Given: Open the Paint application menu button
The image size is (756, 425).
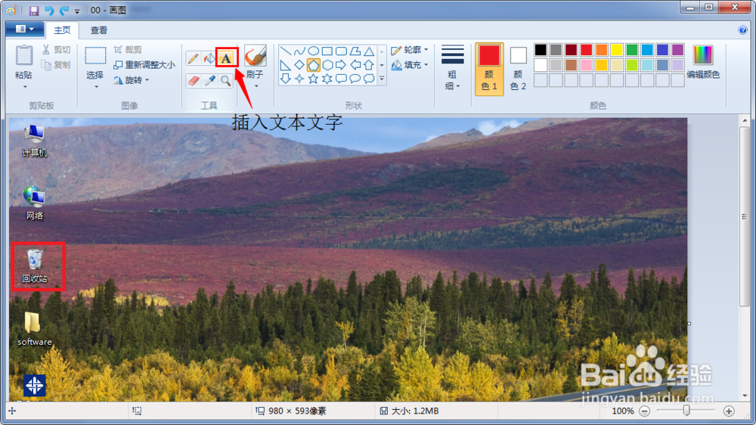Looking at the screenshot, I should (25, 29).
